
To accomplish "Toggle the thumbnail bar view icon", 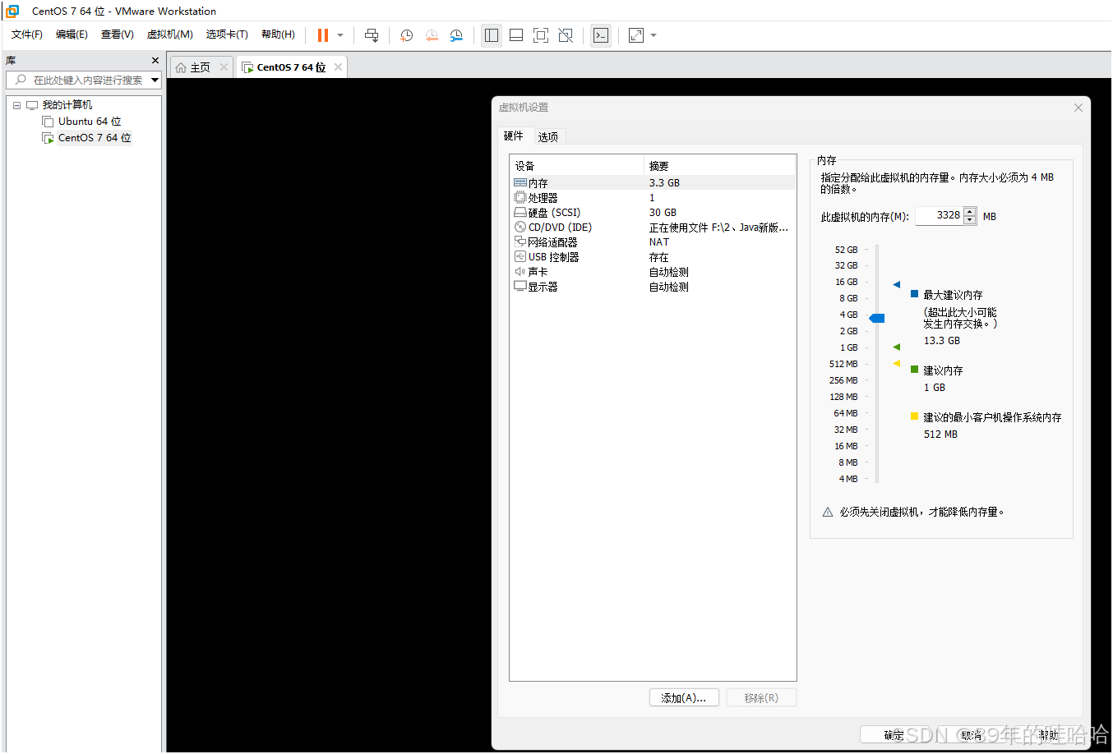I will coord(516,35).
